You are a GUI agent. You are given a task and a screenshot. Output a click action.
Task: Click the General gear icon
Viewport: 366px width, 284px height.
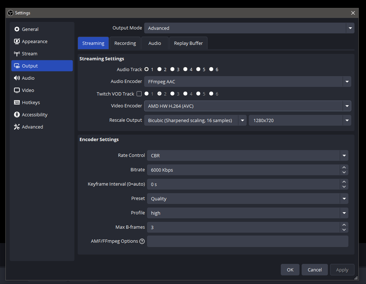pos(17,29)
